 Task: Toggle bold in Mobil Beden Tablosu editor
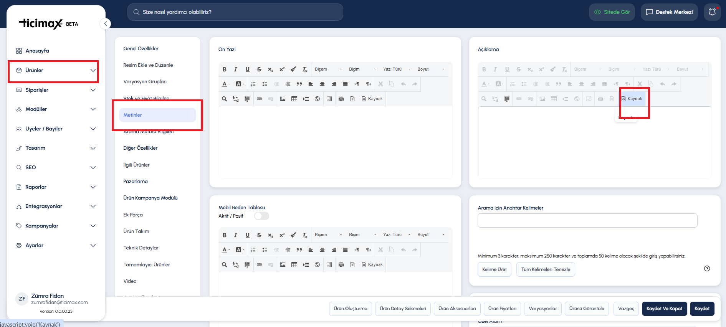coord(225,235)
